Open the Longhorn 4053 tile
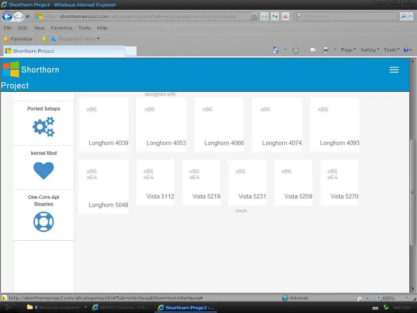 click(161, 125)
